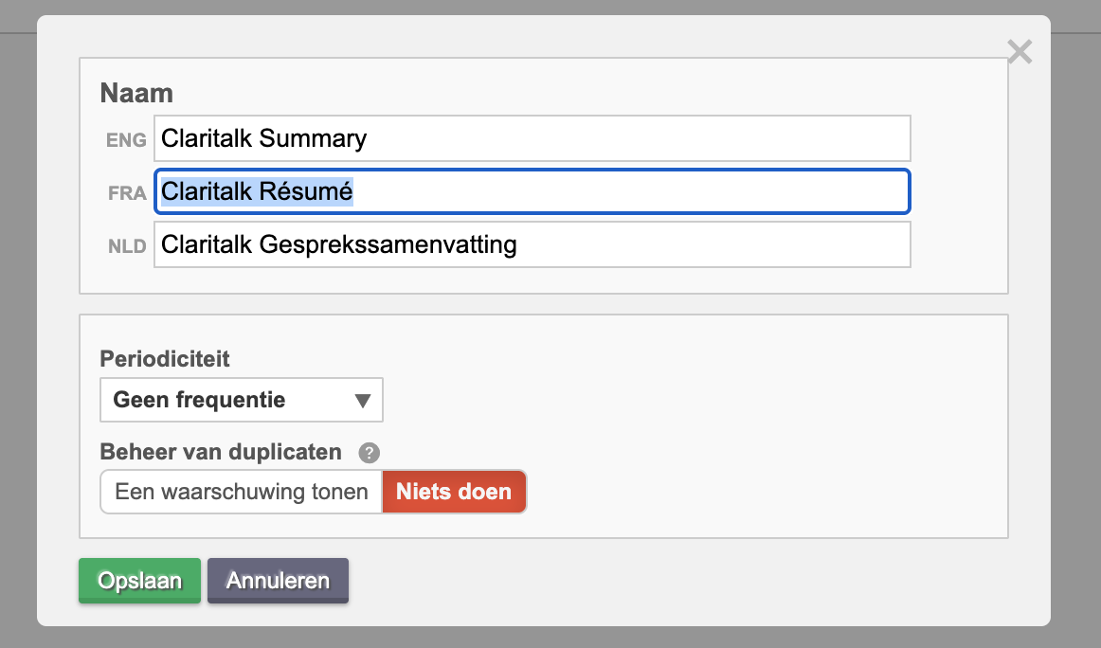Viewport: 1101px width, 648px height.
Task: Click the ENG language label
Action: (126, 140)
